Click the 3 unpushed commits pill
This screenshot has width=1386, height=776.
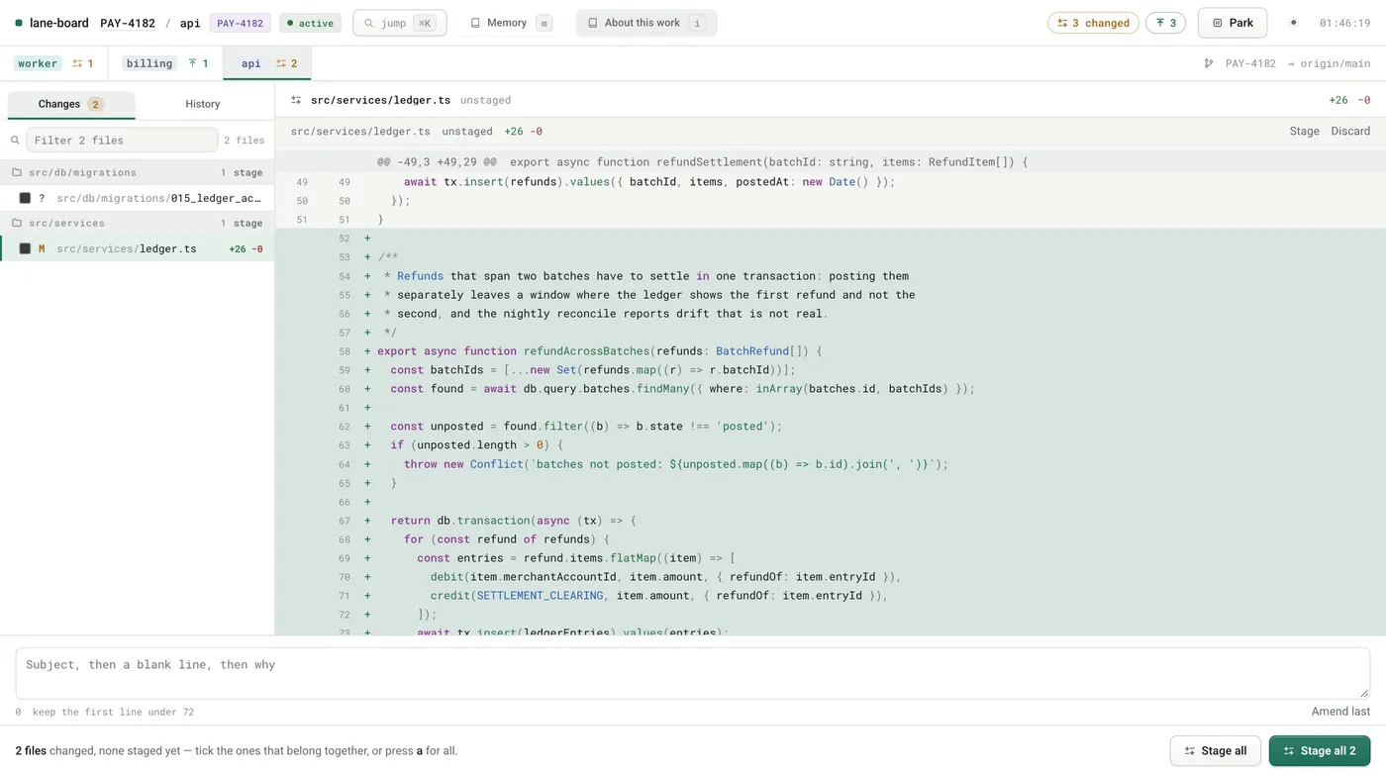pos(1165,23)
